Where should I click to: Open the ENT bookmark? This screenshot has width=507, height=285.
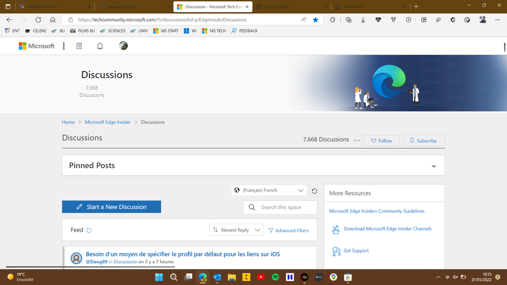12,31
